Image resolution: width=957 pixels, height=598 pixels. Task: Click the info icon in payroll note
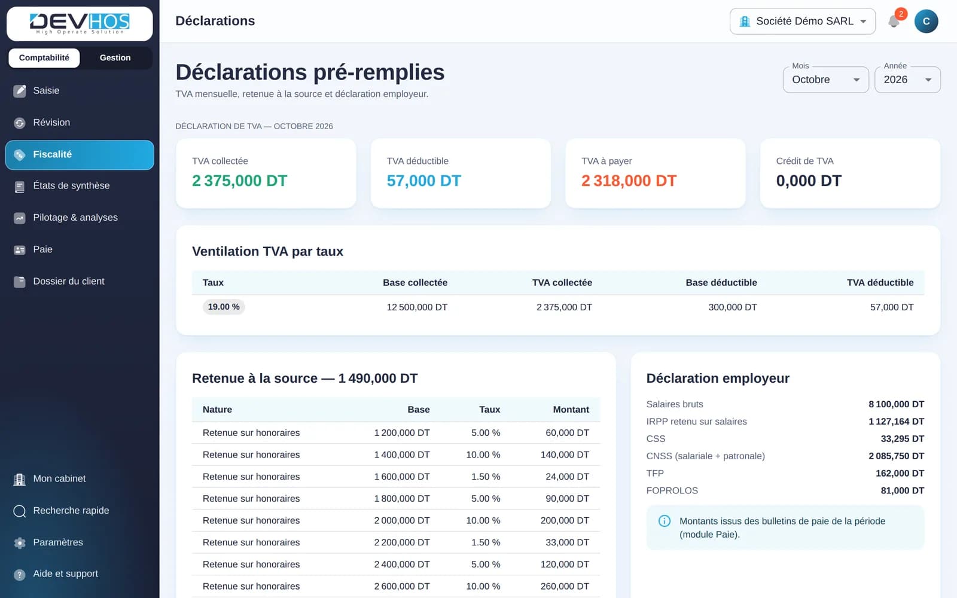[x=664, y=521]
